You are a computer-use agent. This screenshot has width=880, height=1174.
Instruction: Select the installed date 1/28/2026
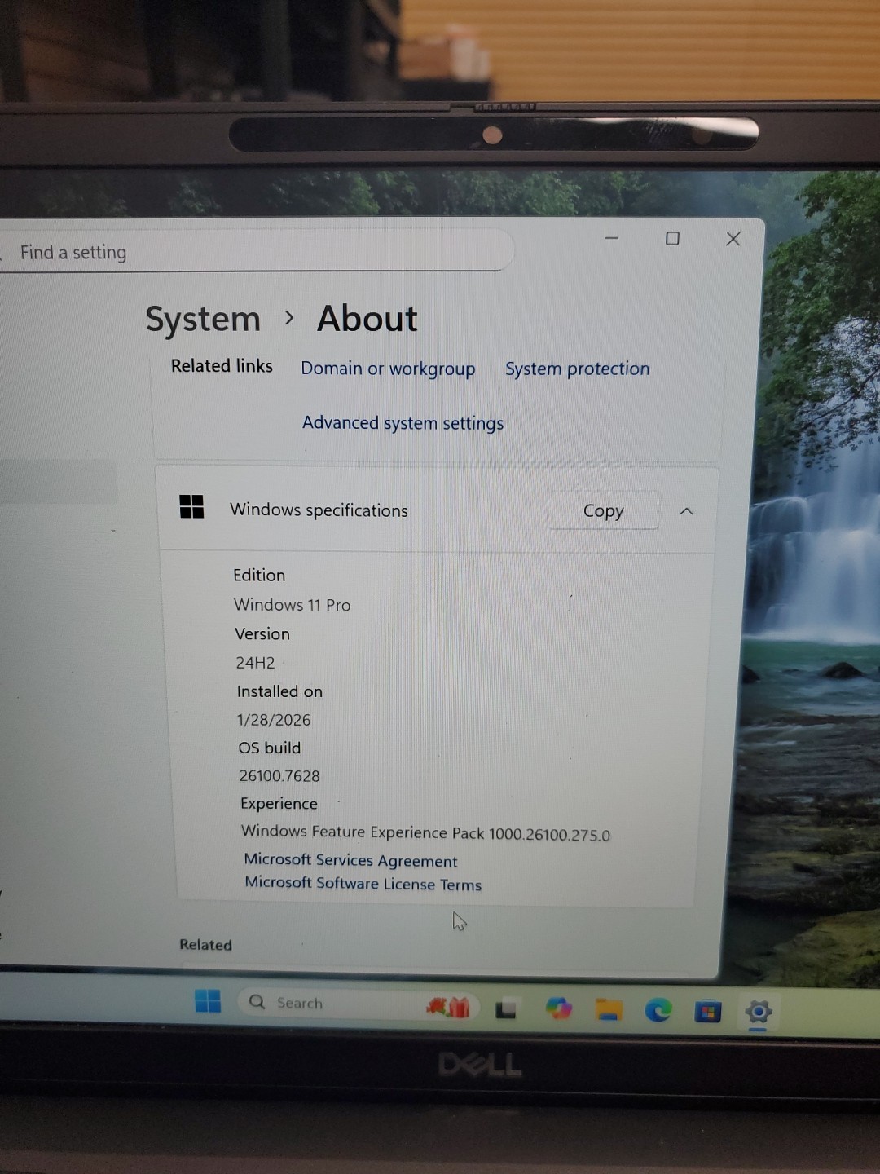pyautogui.click(x=274, y=720)
